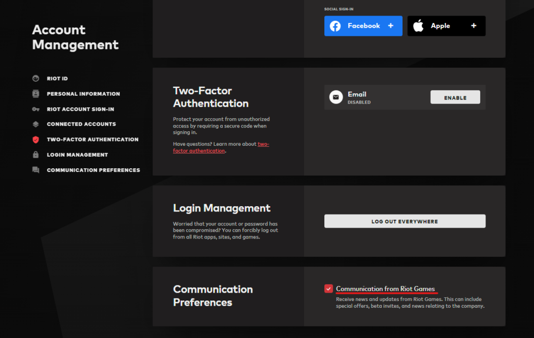534x338 pixels.
Task: Click the envelope icon for Email 2FA
Action: tap(336, 97)
